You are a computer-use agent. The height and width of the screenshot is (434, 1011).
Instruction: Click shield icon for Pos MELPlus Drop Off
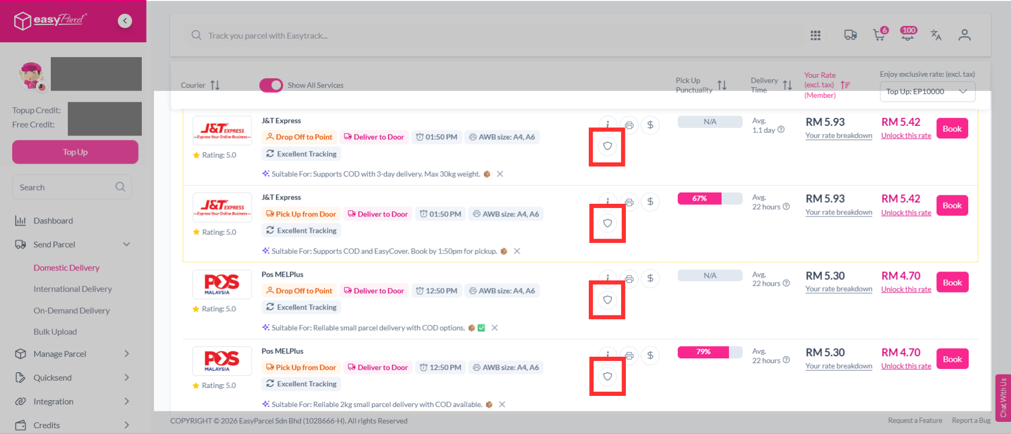(x=607, y=300)
